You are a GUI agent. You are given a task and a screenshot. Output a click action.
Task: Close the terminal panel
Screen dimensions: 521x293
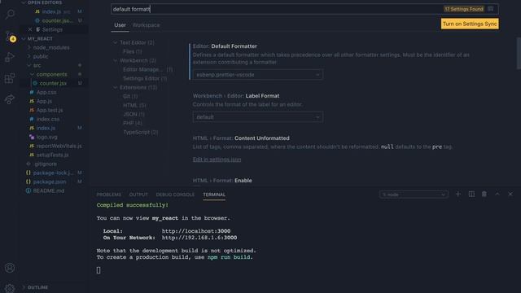point(510,194)
